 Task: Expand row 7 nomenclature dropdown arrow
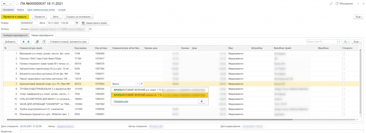(138, 84)
